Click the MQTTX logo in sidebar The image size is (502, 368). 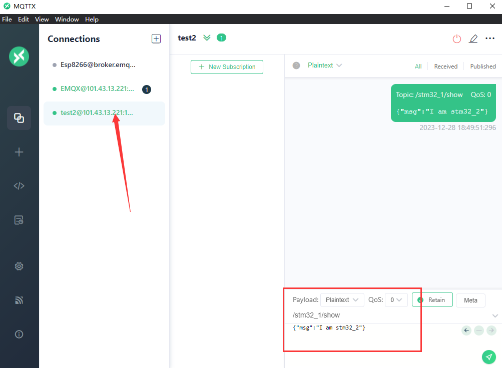tap(19, 56)
